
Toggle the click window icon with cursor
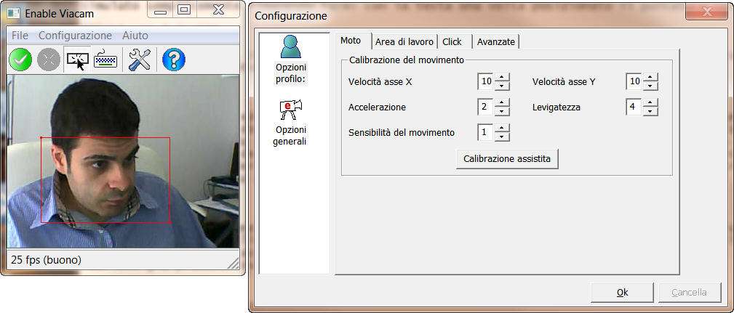(x=77, y=60)
